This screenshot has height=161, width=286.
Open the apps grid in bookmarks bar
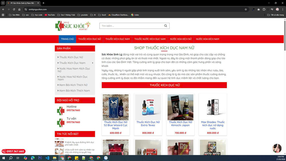[x=3, y=15]
